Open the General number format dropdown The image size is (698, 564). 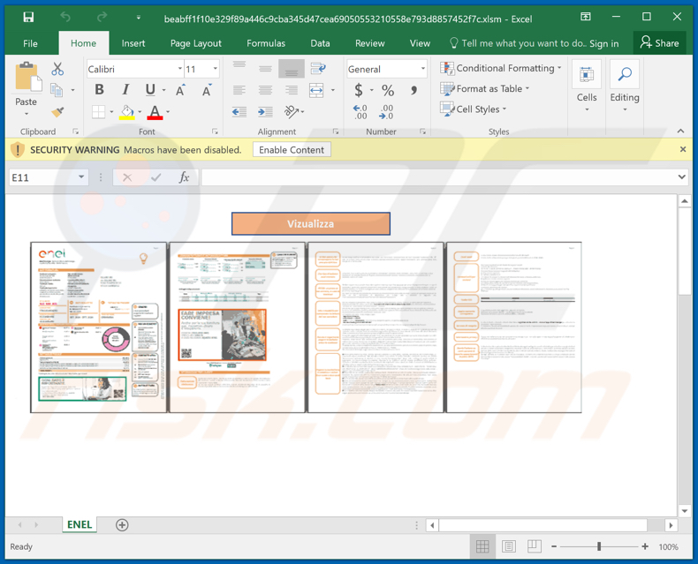(x=422, y=69)
